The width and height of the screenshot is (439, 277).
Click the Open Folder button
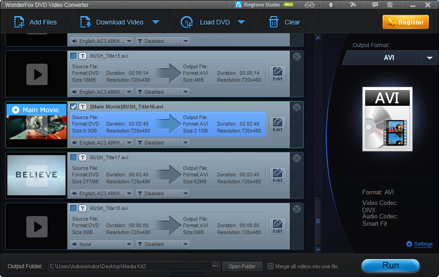(x=242, y=266)
